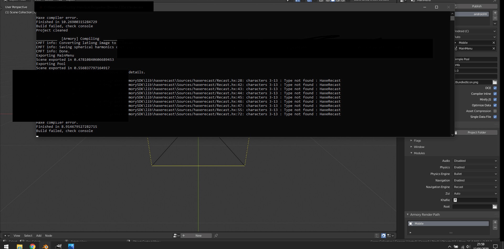Disable the Minify JS checkbox
The height and width of the screenshot is (249, 504).
[495, 99]
